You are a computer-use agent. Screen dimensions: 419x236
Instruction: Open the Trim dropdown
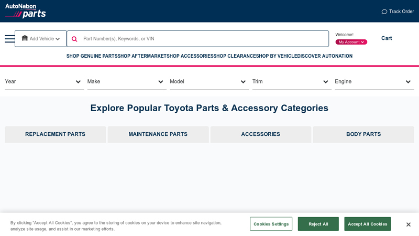pos(292,82)
